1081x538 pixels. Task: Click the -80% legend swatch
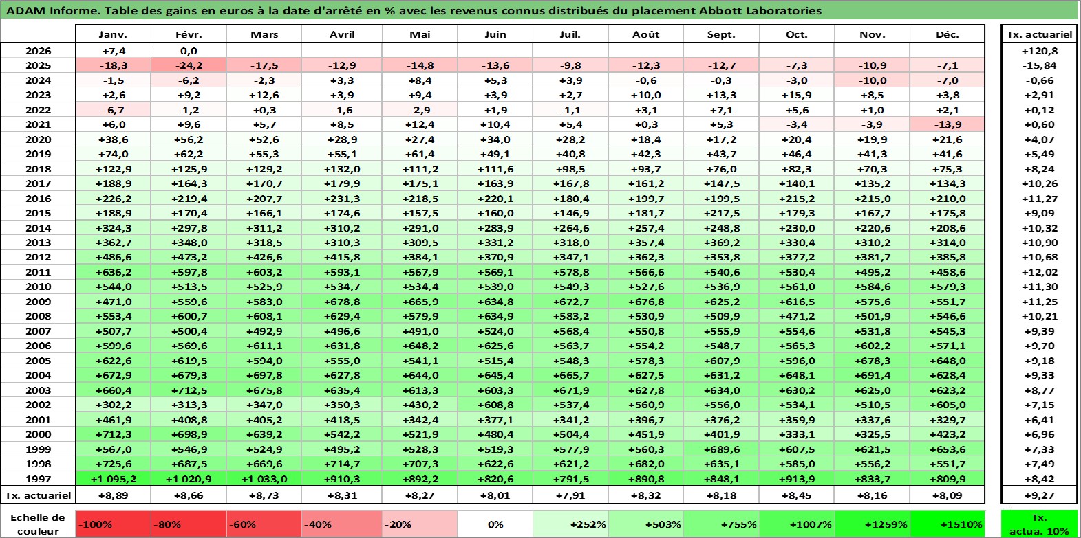point(189,524)
